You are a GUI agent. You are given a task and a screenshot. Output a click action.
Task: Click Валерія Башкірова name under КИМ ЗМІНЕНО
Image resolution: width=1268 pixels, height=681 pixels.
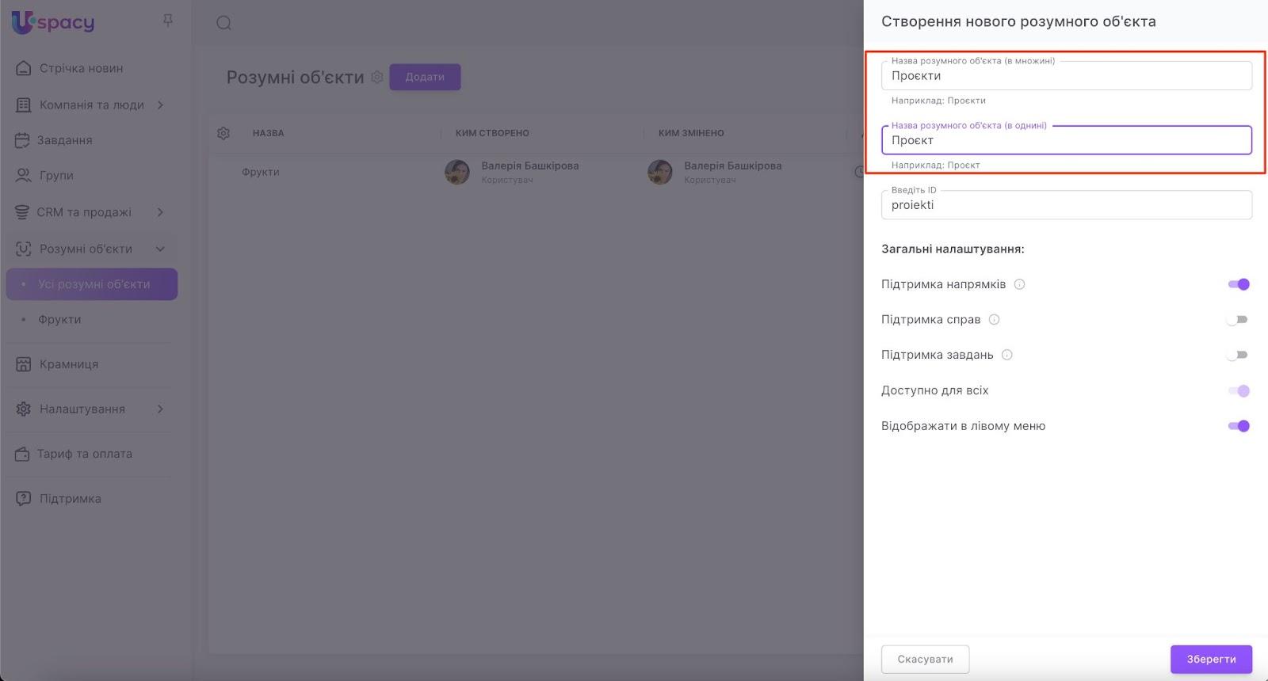pos(733,165)
